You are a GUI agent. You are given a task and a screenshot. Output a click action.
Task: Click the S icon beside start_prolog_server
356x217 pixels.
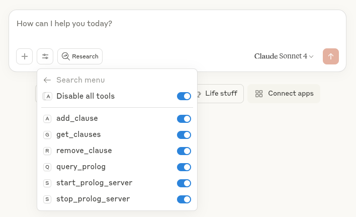47,183
